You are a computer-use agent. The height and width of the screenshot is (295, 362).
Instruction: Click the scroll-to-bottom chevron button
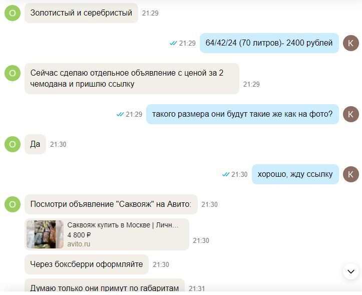tap(350, 271)
